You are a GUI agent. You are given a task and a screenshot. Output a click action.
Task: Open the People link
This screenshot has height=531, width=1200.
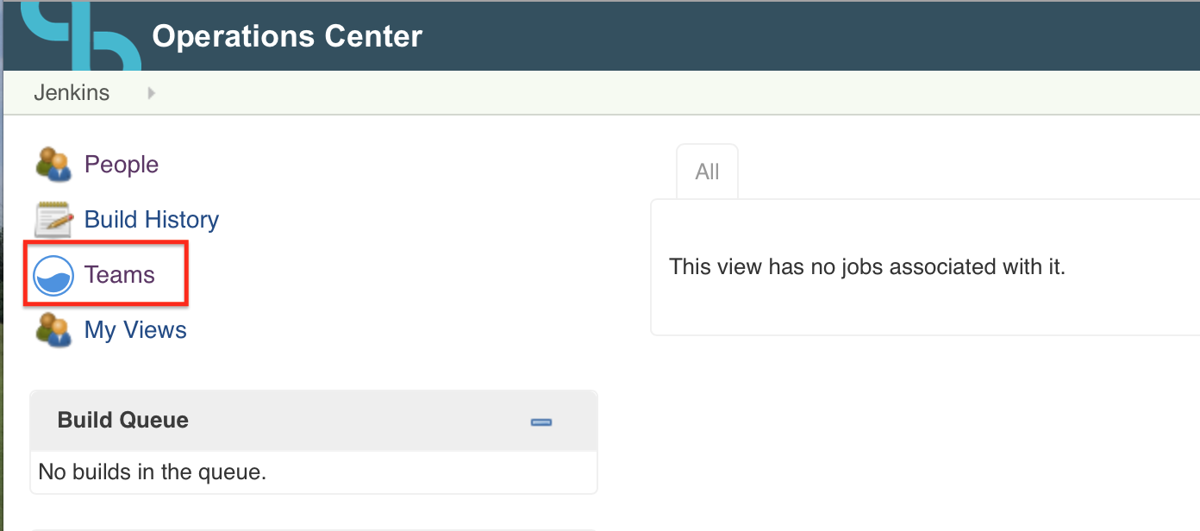pos(122,165)
